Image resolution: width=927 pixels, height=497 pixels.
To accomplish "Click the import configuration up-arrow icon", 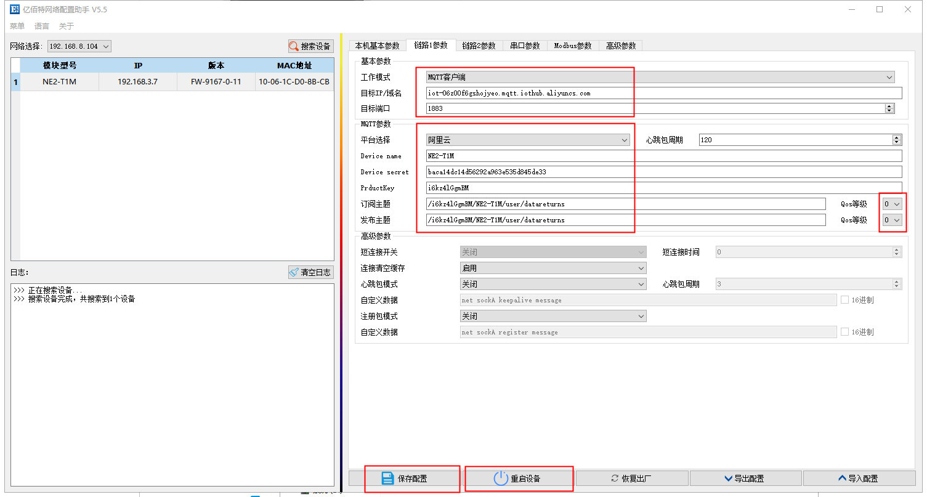I will pos(843,479).
